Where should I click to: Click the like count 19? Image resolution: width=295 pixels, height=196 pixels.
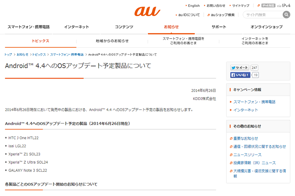coord(256,75)
